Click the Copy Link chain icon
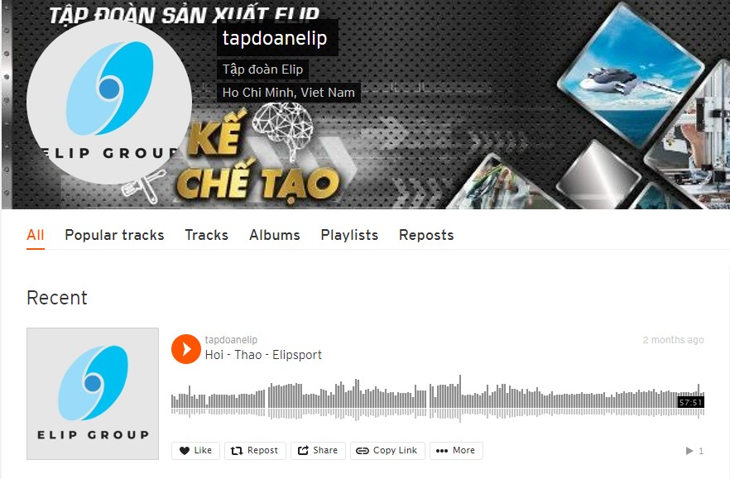This screenshot has height=479, width=730. [363, 451]
